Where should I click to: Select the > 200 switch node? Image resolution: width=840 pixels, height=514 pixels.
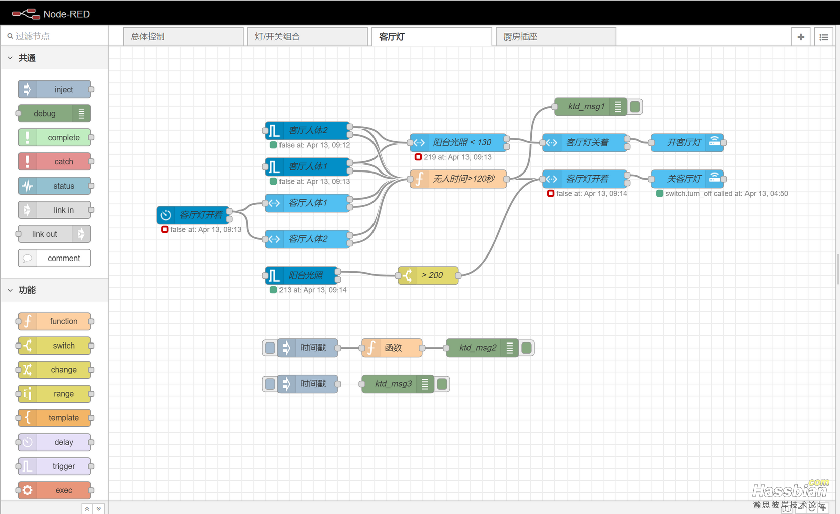click(x=428, y=275)
